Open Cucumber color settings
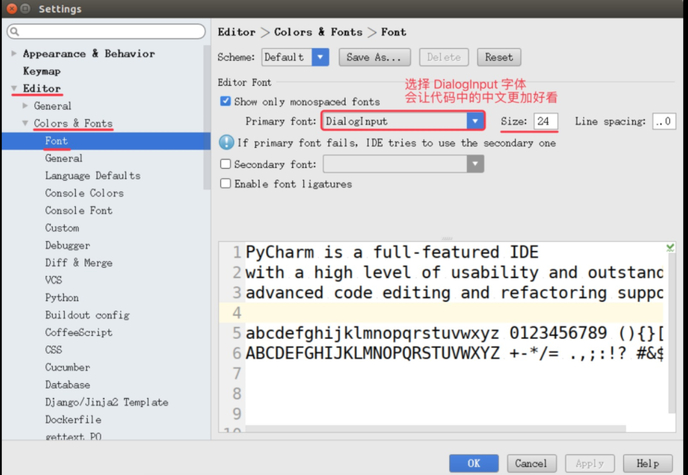The image size is (688, 475). pos(67,367)
